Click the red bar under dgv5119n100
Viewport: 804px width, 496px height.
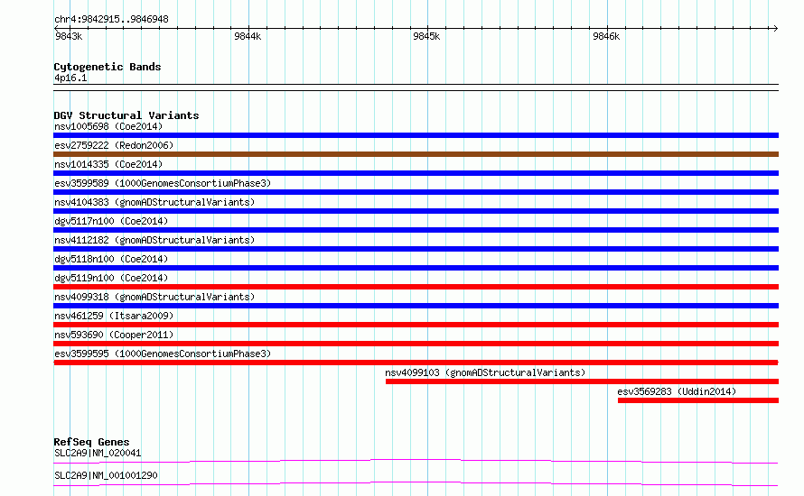pyautogui.click(x=416, y=287)
